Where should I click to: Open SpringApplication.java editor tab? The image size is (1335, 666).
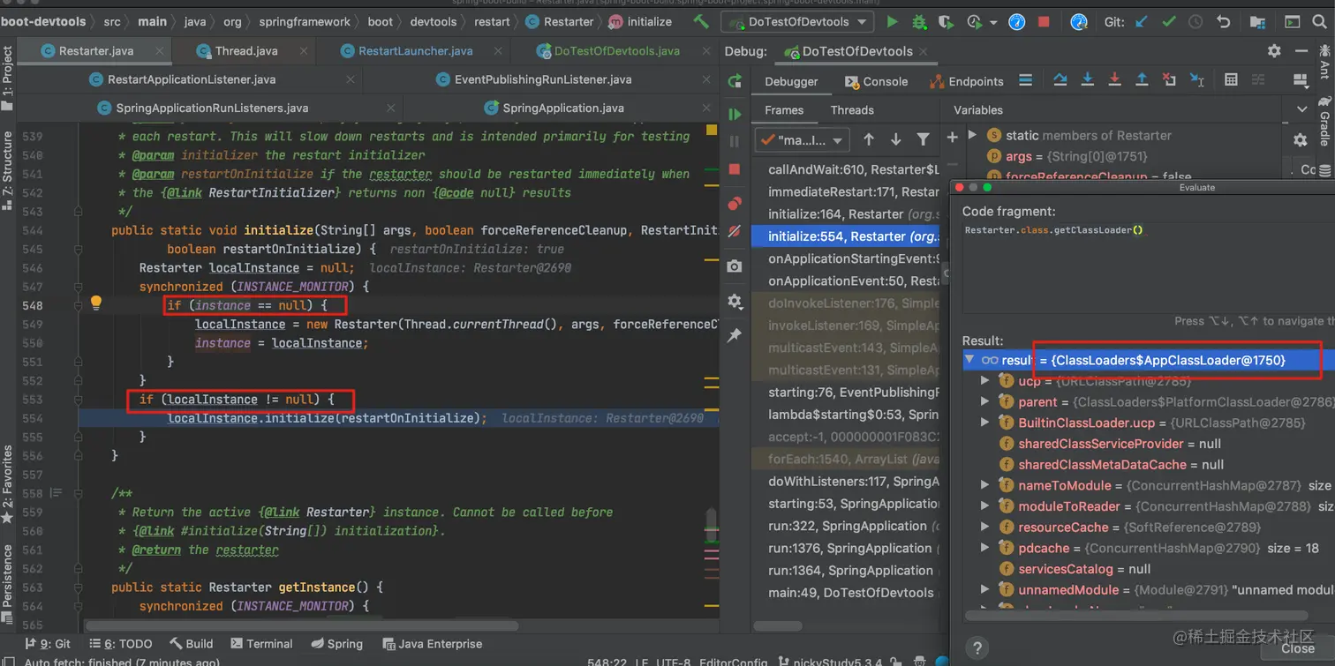tap(563, 108)
